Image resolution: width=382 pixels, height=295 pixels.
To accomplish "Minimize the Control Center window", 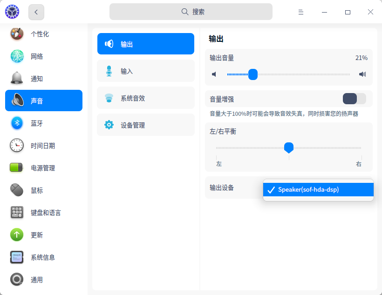I will click(324, 12).
